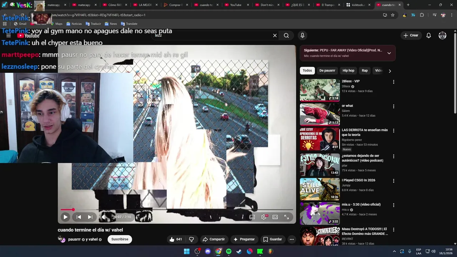The width and height of the screenshot is (457, 257).
Task: Open the Preguntar AI button
Action: (244, 239)
